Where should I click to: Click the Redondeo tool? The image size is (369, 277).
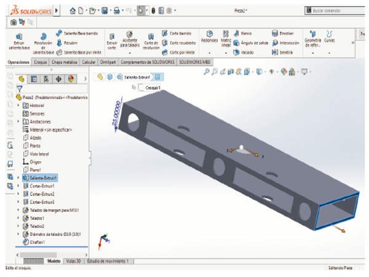click(x=210, y=36)
